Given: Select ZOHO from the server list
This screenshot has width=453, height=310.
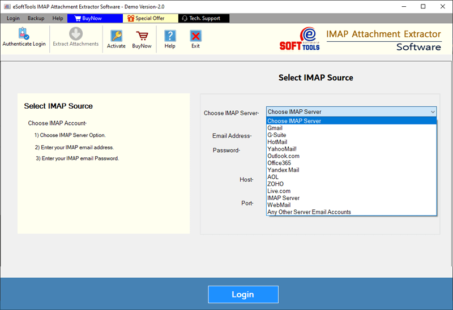Looking at the screenshot, I should click(x=351, y=184).
